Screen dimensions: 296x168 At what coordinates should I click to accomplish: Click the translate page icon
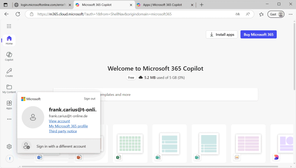coord(237,14)
